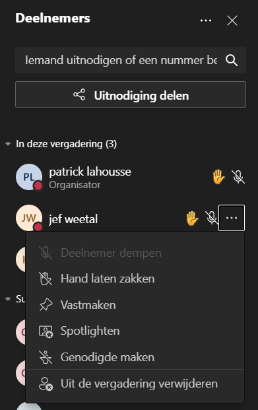The height and width of the screenshot is (410, 258).
Task: Open jef weetal's more options button
Action: [x=232, y=218]
